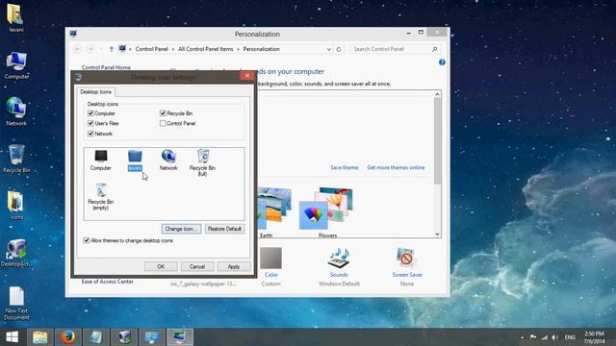Open Windows Start button
Viewport: 616px width, 346px height.
pyautogui.click(x=13, y=337)
